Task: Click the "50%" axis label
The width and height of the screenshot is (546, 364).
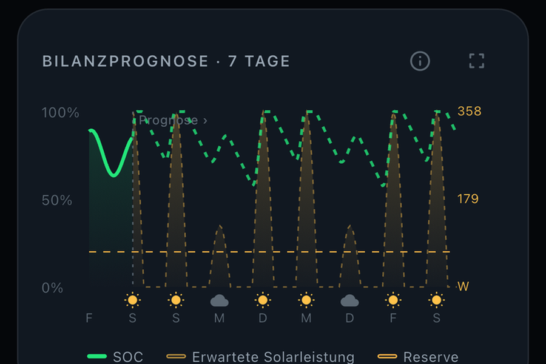Action: click(x=57, y=200)
